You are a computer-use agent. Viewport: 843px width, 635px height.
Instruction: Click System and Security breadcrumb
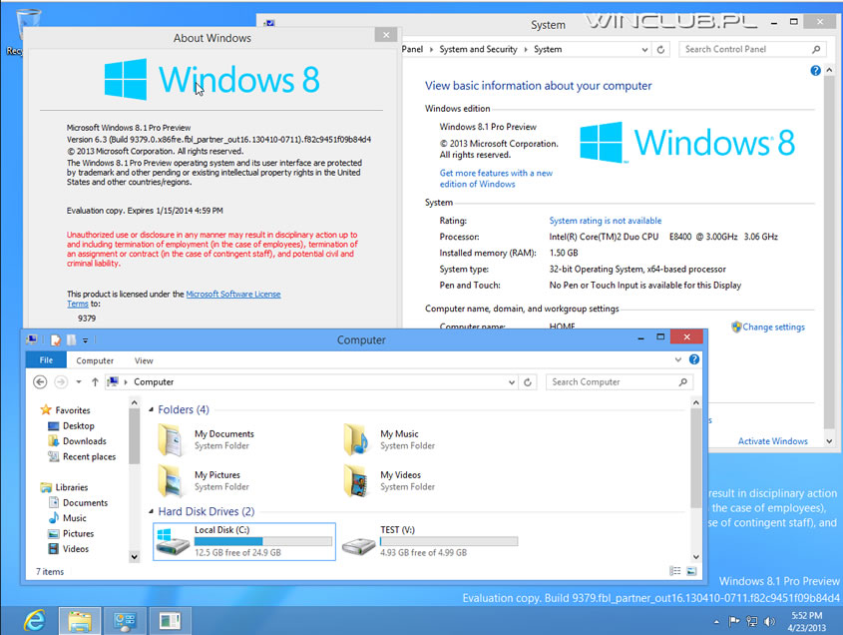478,49
